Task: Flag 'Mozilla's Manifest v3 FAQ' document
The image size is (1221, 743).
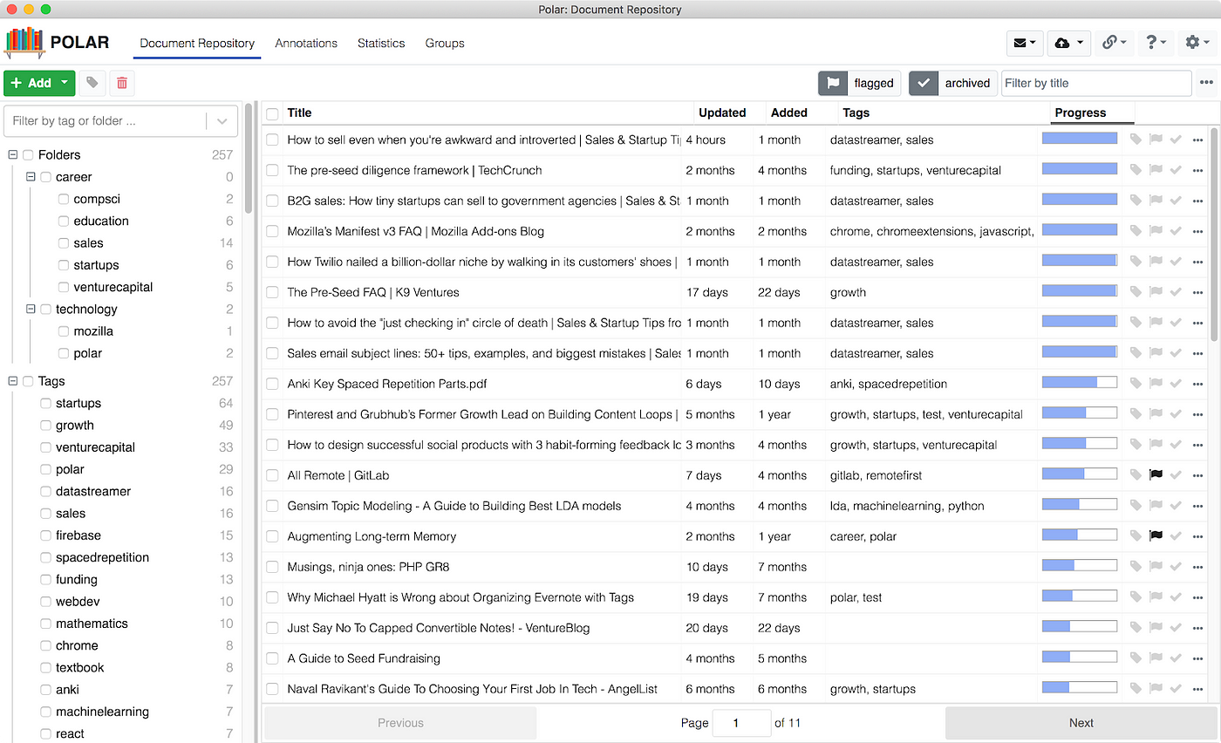Action: click(1156, 231)
